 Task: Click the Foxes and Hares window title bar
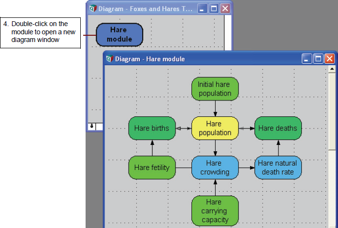click(x=160, y=9)
